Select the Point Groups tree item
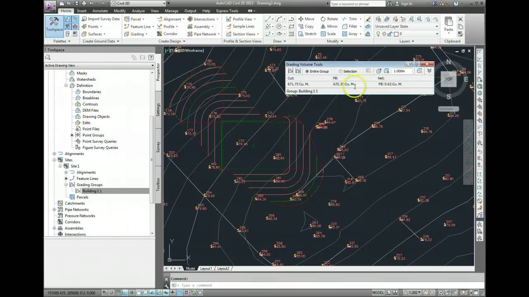Screen dimensions: 529x297 pyautogui.click(x=93, y=135)
